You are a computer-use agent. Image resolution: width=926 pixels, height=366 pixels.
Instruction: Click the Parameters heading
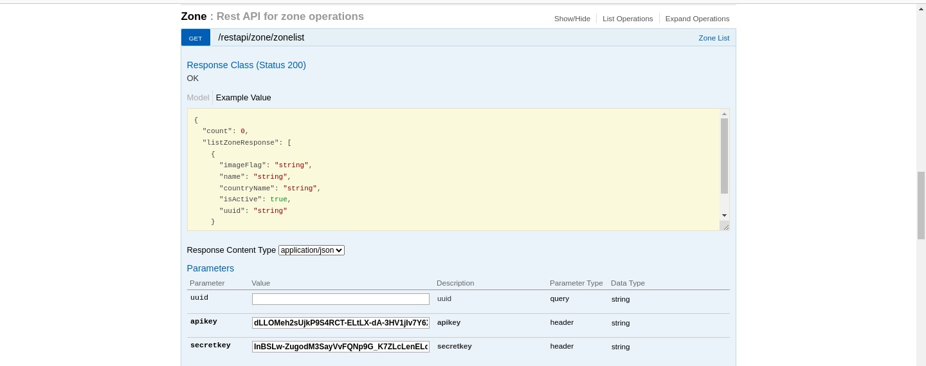210,268
